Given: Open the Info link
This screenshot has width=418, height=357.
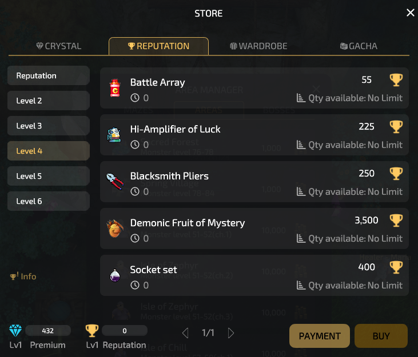Looking at the screenshot, I should click(23, 276).
